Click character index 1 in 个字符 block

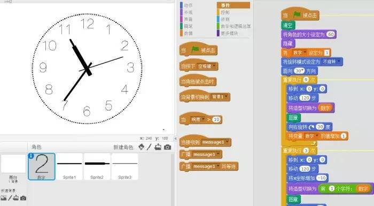point(332,188)
